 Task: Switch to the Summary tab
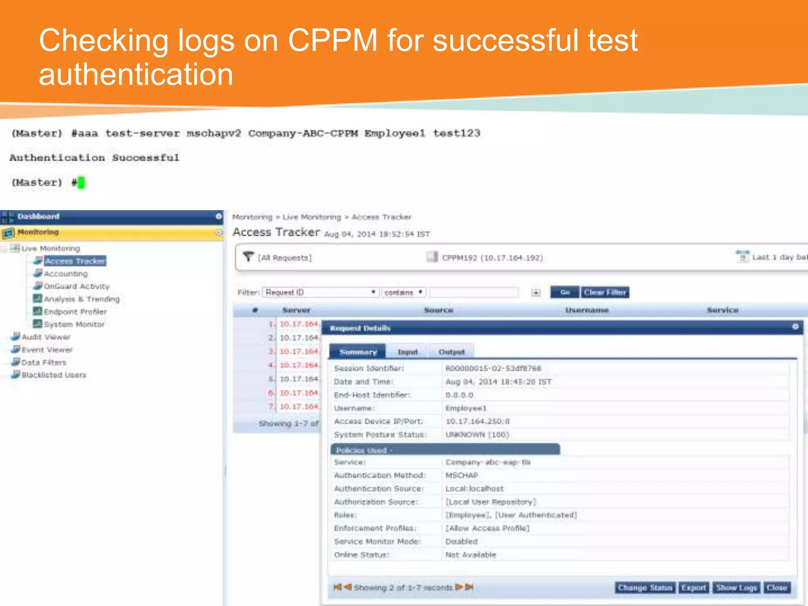[x=358, y=352]
